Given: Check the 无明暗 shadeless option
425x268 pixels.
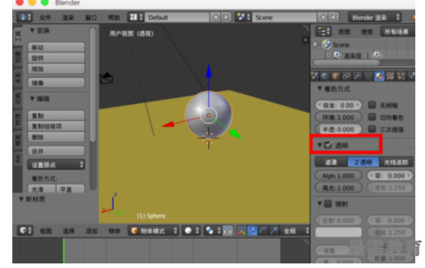Looking at the screenshot, I should pyautogui.click(x=372, y=105).
